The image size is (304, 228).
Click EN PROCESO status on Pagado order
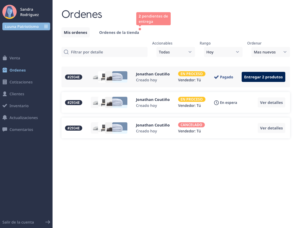point(191,74)
